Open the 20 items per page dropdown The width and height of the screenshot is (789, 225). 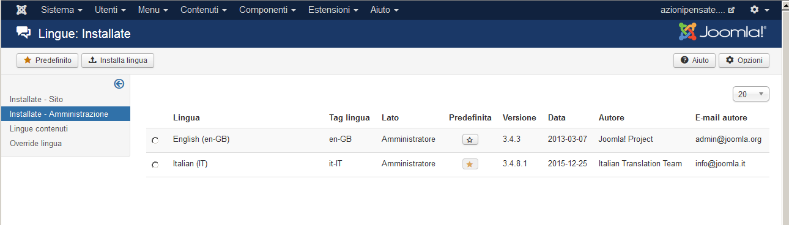(750, 94)
